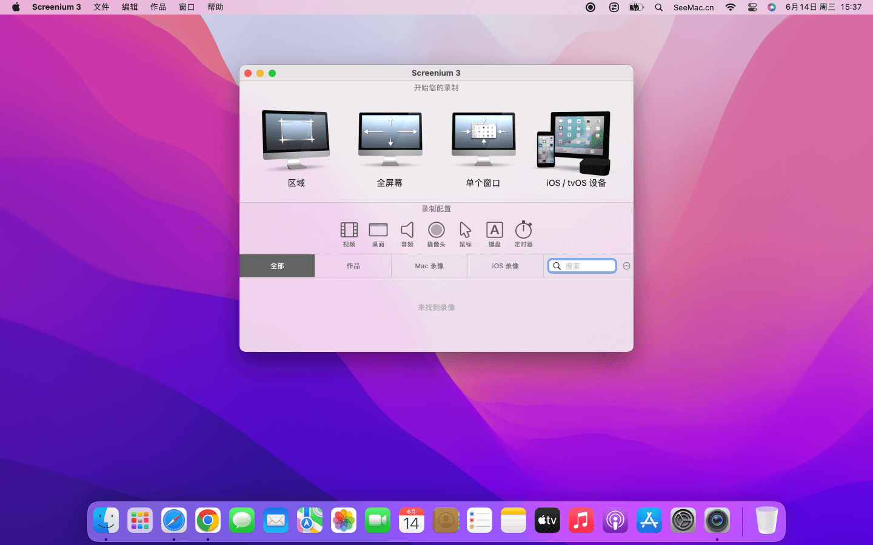
Task: Click the 搜索 search field
Action: coord(588,266)
